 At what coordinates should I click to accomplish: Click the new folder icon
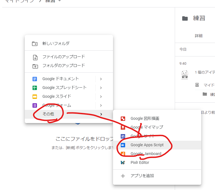(x=35, y=44)
